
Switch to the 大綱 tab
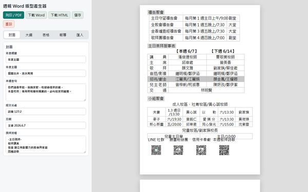pos(29,35)
